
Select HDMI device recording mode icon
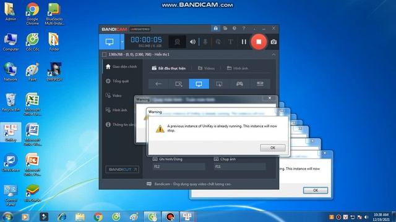tap(260, 84)
